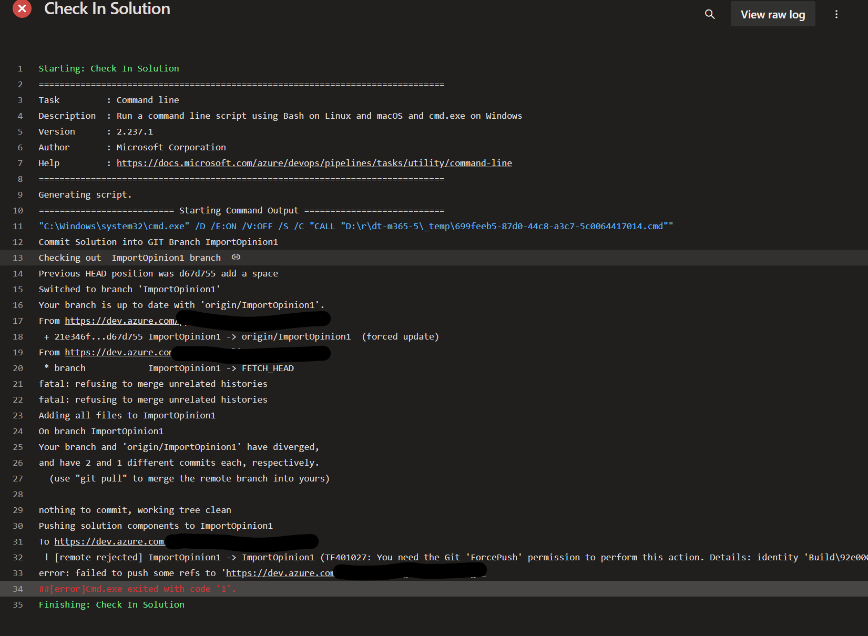The image size is (868, 636).
Task: Click 'Your branch is up to date' line
Action: coord(181,305)
